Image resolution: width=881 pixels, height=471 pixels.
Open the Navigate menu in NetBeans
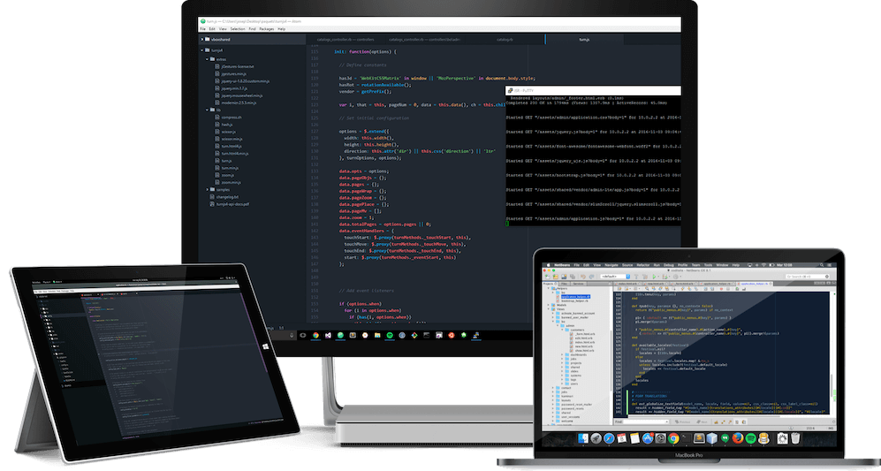611,265
